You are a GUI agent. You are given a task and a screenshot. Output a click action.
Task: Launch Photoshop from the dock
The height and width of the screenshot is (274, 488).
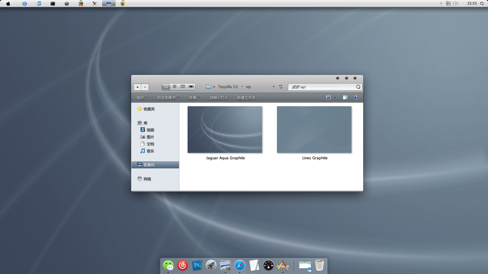tap(197, 265)
